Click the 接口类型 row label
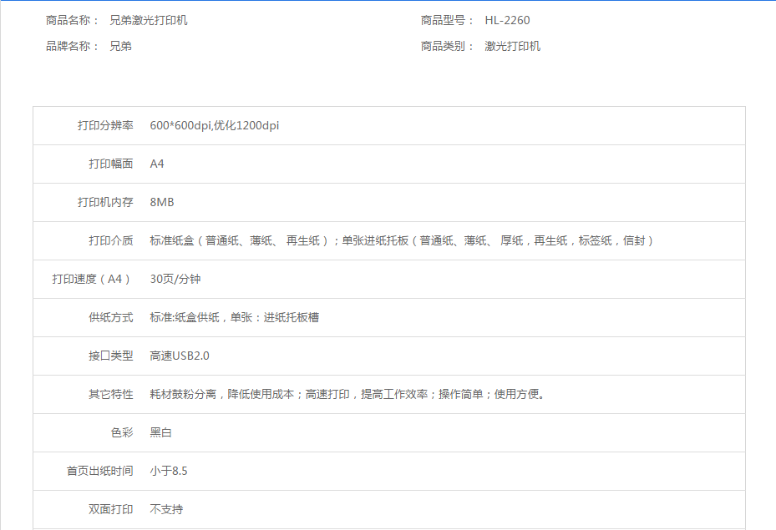 (111, 356)
